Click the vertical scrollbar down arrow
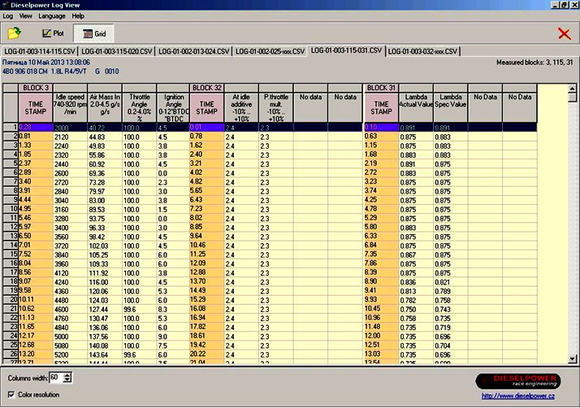Image resolution: width=580 pixels, height=408 pixels. click(x=573, y=358)
